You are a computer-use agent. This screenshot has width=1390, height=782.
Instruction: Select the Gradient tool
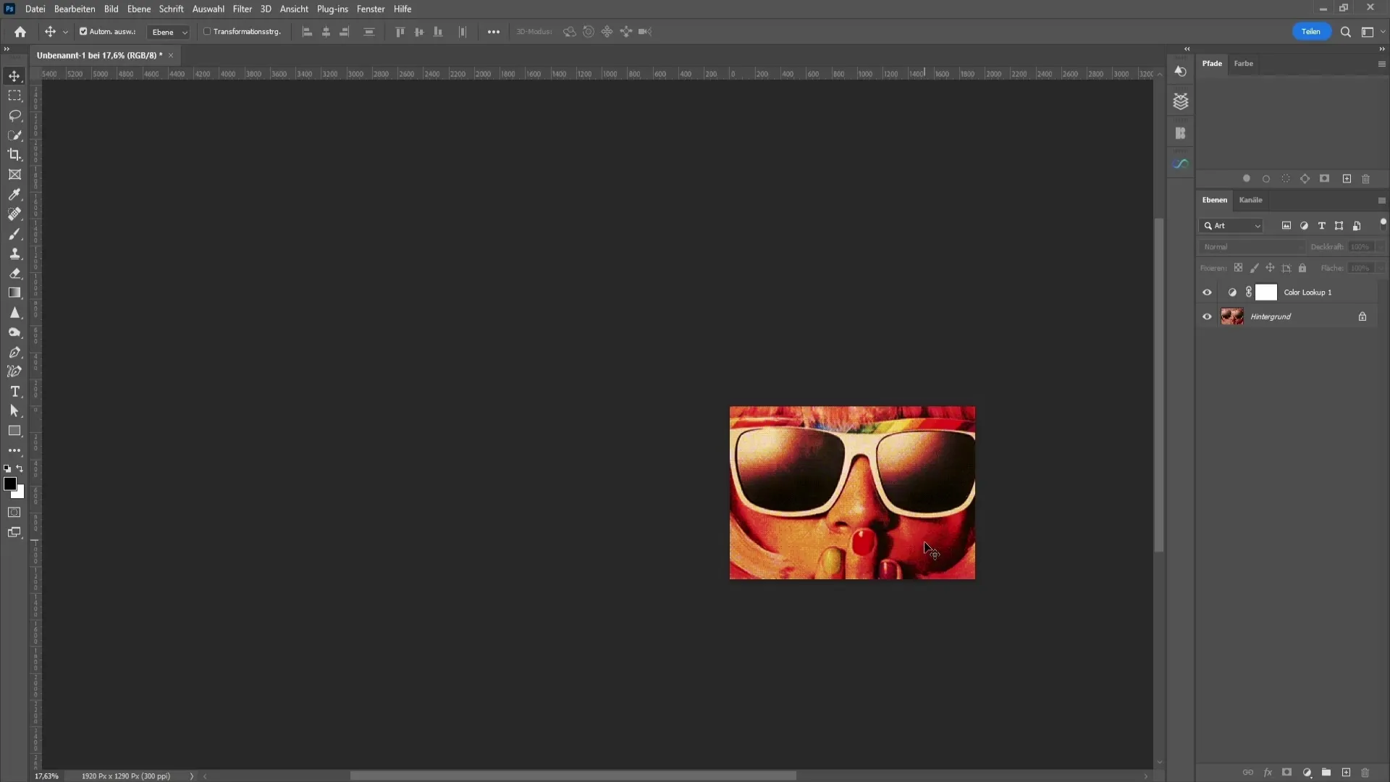click(14, 293)
